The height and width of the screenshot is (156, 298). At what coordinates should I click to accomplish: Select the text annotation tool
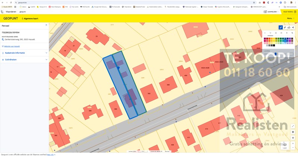pos(286,33)
